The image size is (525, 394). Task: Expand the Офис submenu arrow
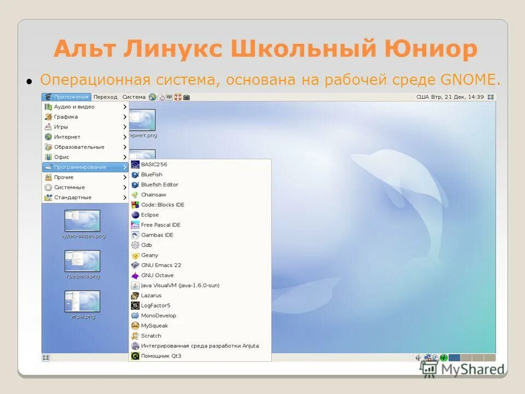coord(125,157)
